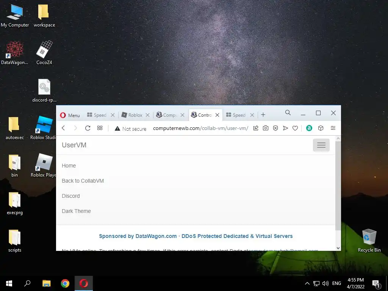Click the edit page icon in address bar
The height and width of the screenshot is (291, 388).
tap(256, 128)
